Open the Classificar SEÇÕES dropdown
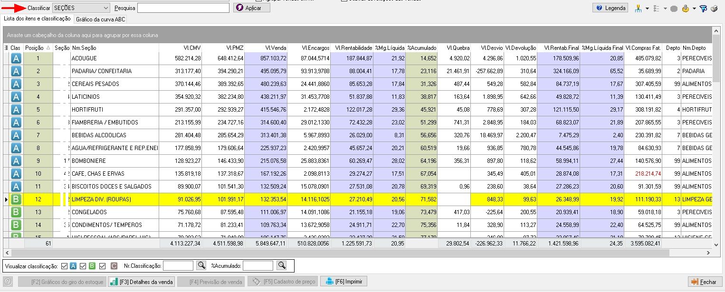Screen dimensions: 725x292 (x=81, y=8)
